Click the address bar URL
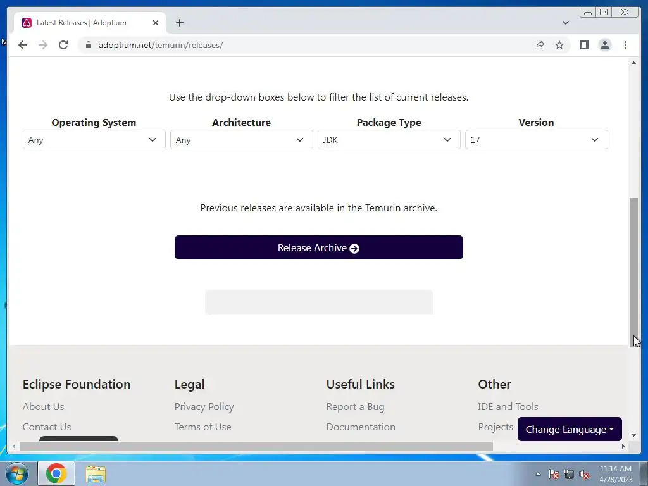648x486 pixels. tap(161, 45)
